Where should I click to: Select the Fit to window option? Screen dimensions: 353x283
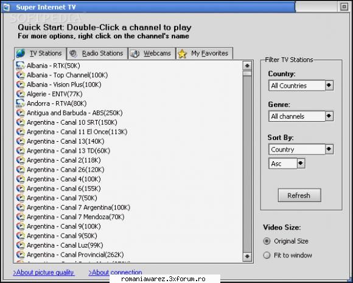tap(267, 255)
